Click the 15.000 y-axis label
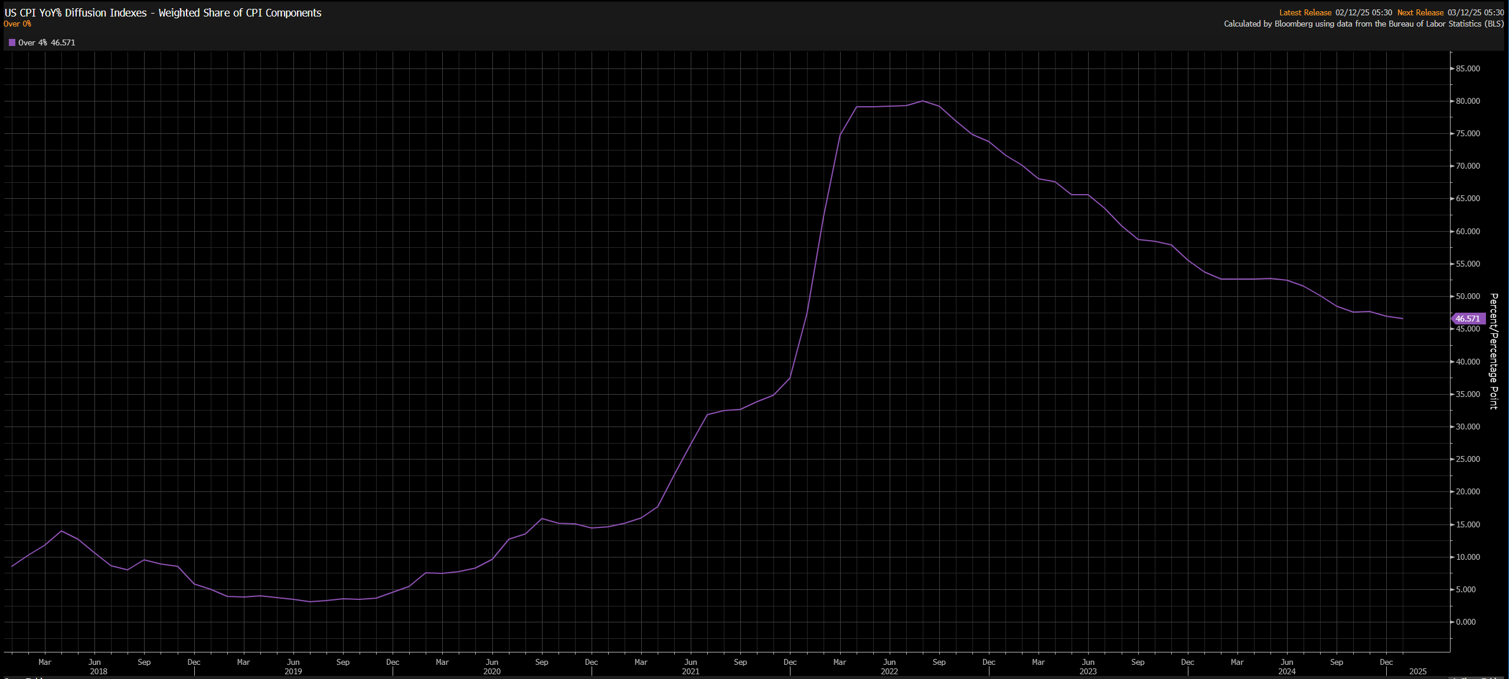The height and width of the screenshot is (679, 1509). coord(1468,525)
